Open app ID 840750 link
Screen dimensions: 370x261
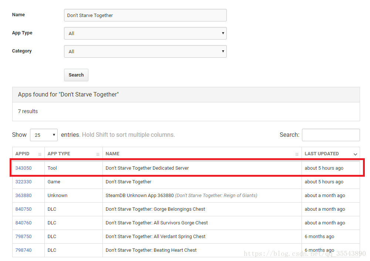23,209
